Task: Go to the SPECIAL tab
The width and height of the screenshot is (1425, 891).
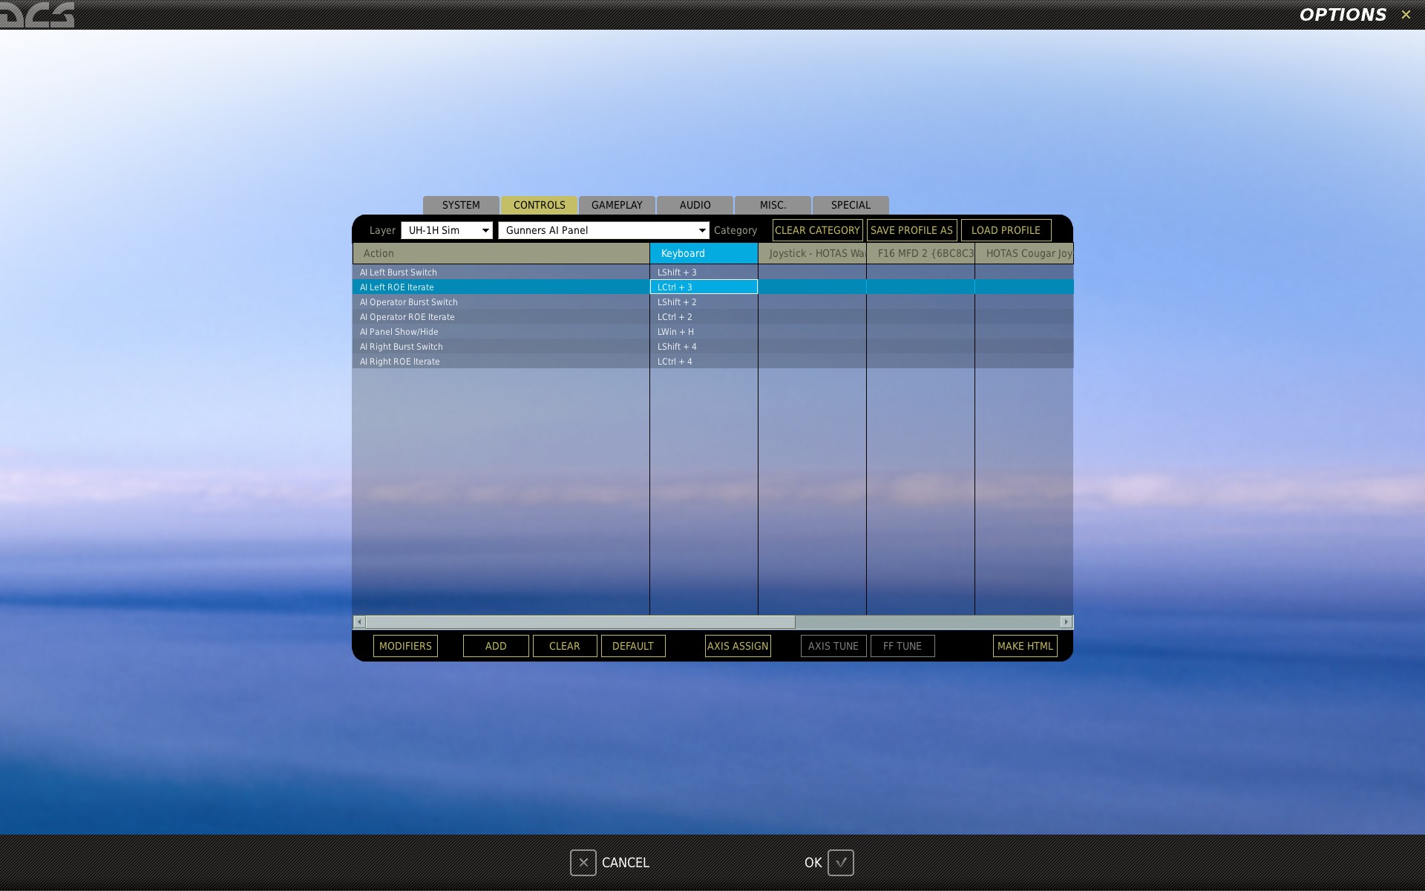Action: click(x=851, y=205)
